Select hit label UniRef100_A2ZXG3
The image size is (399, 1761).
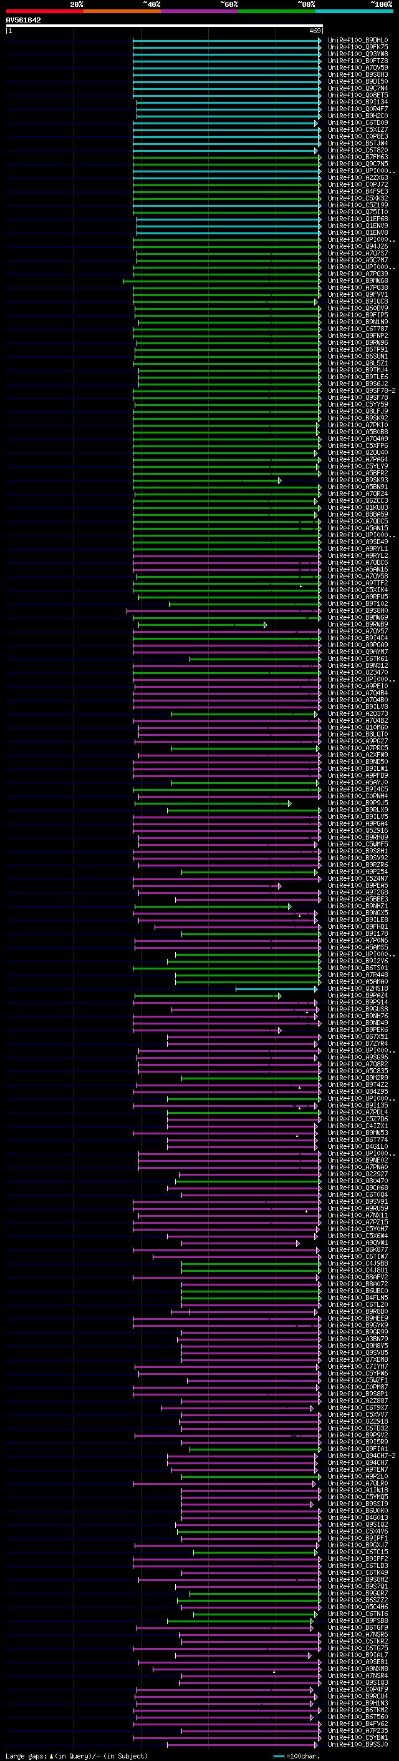coord(357,178)
